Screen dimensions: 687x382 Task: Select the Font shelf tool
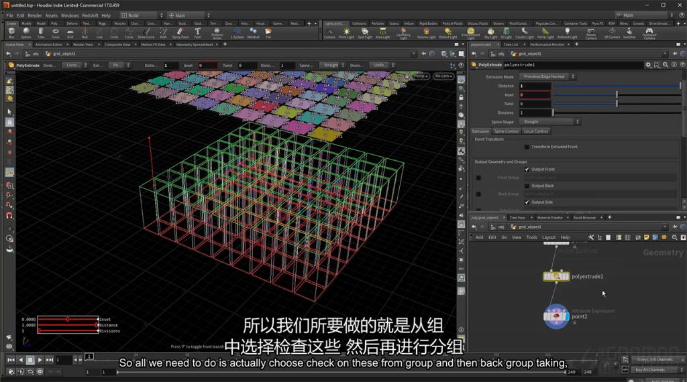tap(198, 33)
